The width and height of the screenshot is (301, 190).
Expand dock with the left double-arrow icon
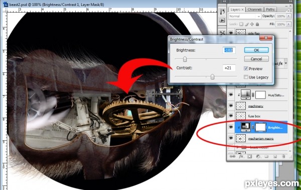click(x=224, y=2)
